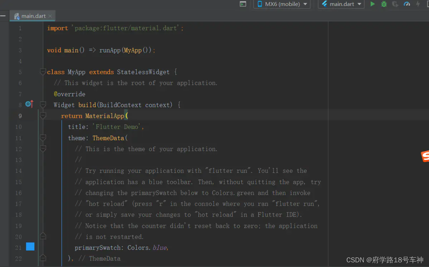Click line number 1 in the gutter

coord(20,28)
